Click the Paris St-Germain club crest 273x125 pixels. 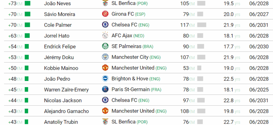(x=105, y=89)
